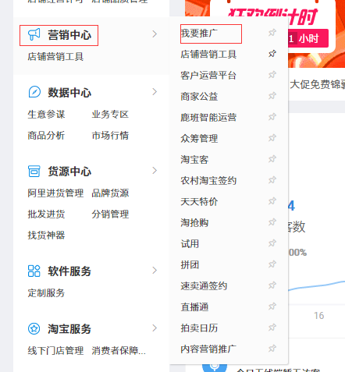The height and width of the screenshot is (372, 345).
Task: Open 我要推广 from the submenu
Action: tap(199, 34)
